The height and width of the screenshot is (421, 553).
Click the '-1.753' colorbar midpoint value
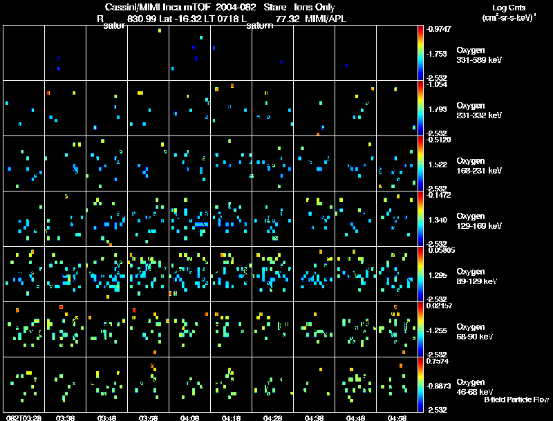click(x=437, y=54)
